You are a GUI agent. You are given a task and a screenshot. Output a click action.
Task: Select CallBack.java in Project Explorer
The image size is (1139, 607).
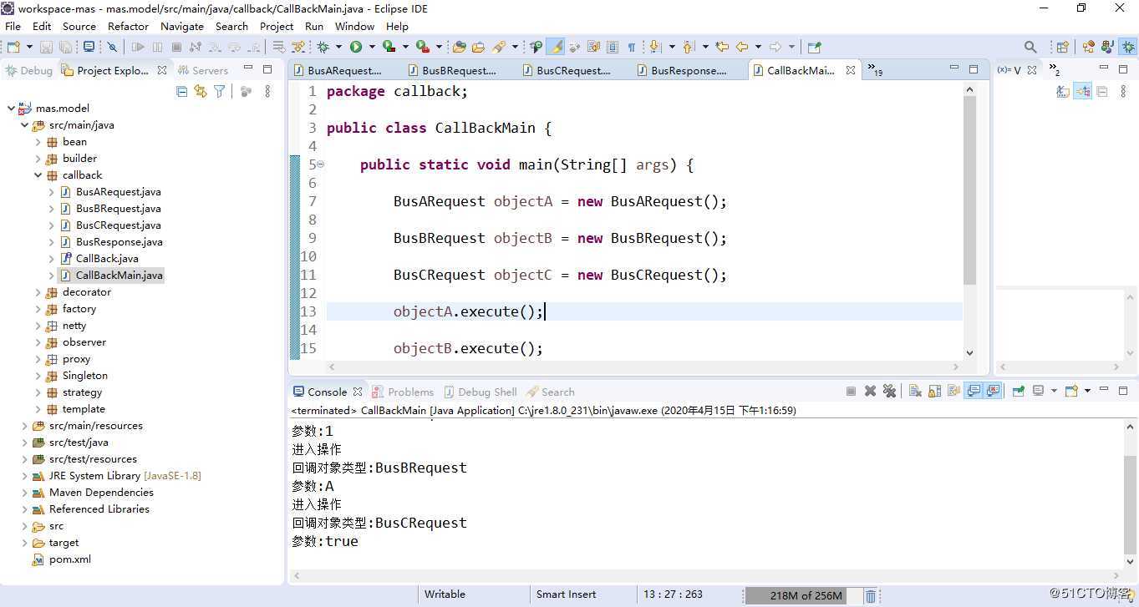point(107,259)
